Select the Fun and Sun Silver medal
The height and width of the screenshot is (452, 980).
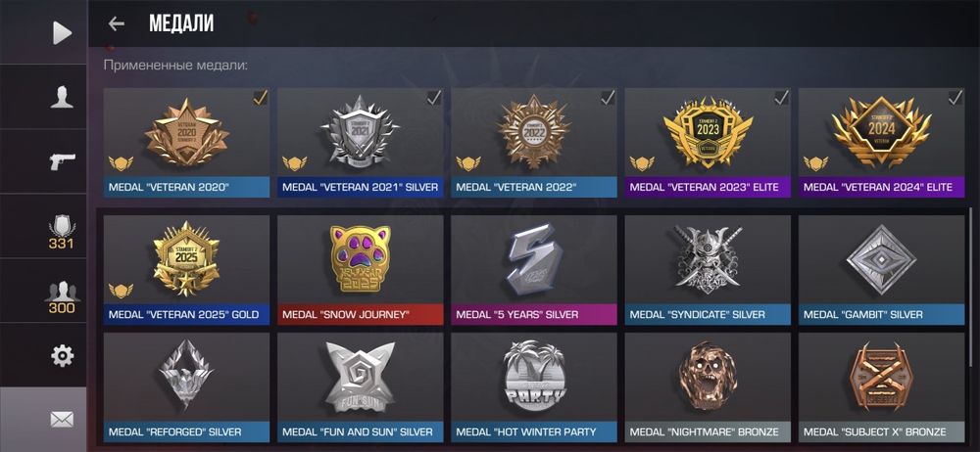click(x=360, y=387)
